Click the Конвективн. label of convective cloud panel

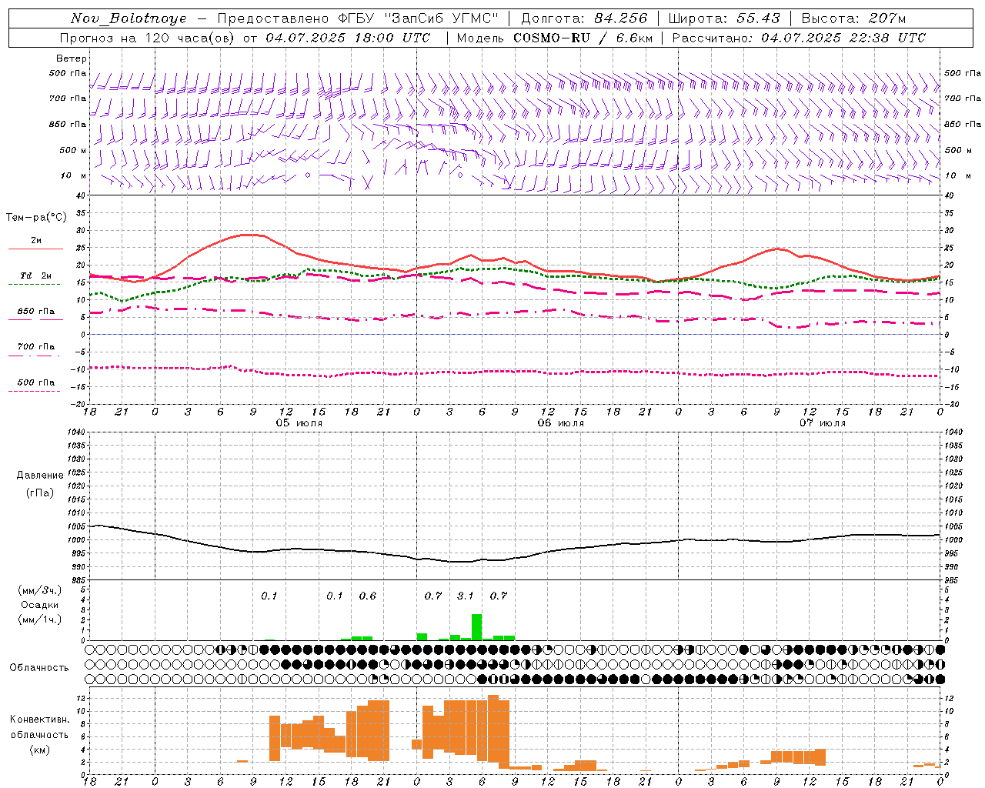39,720
